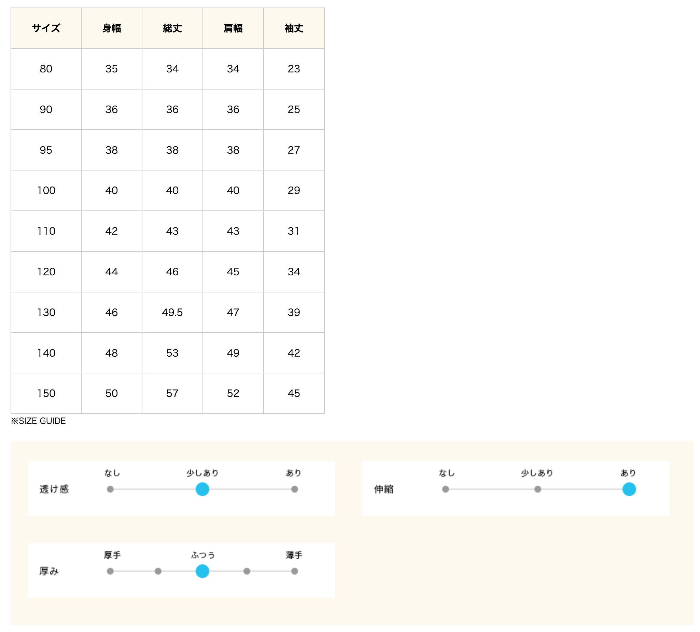The width and height of the screenshot is (700, 632).
Task: Click the 透け感 'あり' gray dot
Action: pos(295,489)
